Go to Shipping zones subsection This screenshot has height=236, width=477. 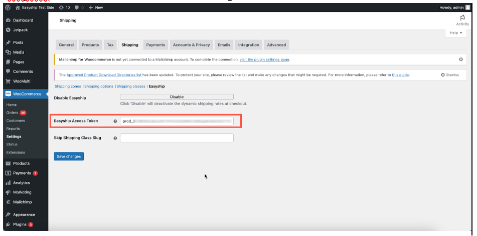tap(68, 86)
